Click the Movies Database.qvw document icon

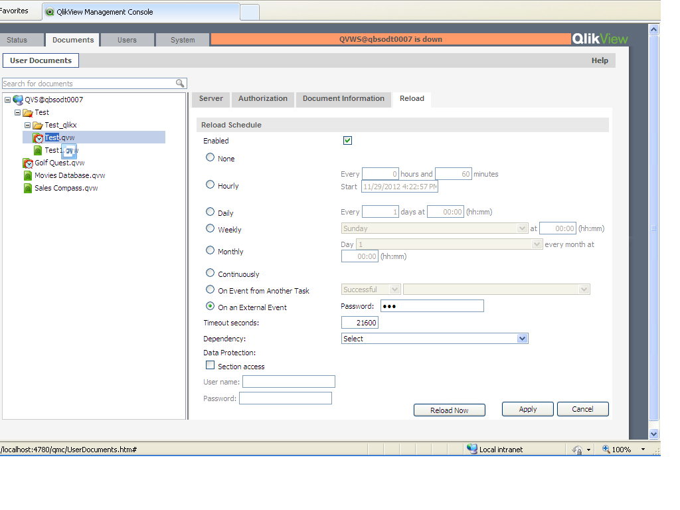(x=28, y=175)
